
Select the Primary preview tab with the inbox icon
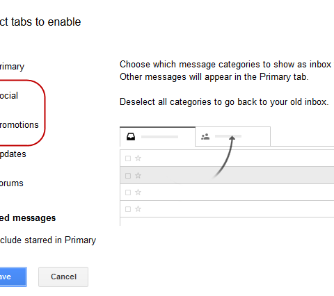click(x=157, y=137)
